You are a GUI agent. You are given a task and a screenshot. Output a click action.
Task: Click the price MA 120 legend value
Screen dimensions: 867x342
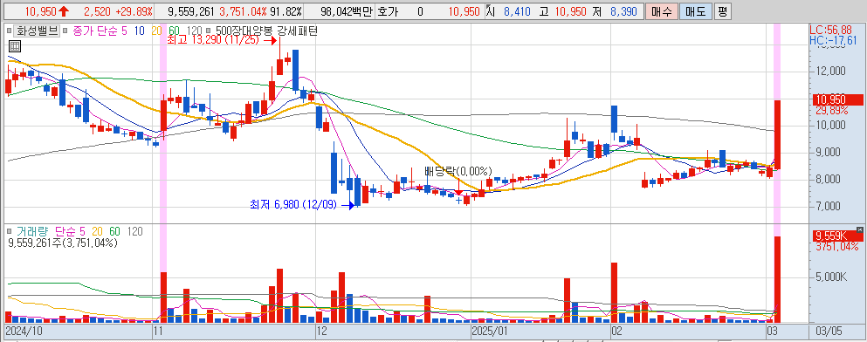[x=195, y=31]
